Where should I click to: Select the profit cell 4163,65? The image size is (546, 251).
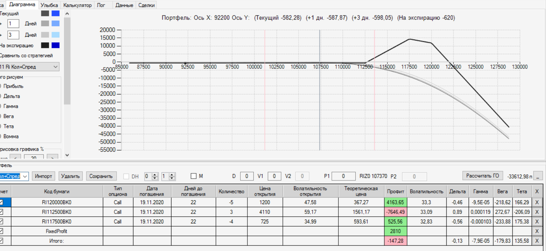[395, 202]
